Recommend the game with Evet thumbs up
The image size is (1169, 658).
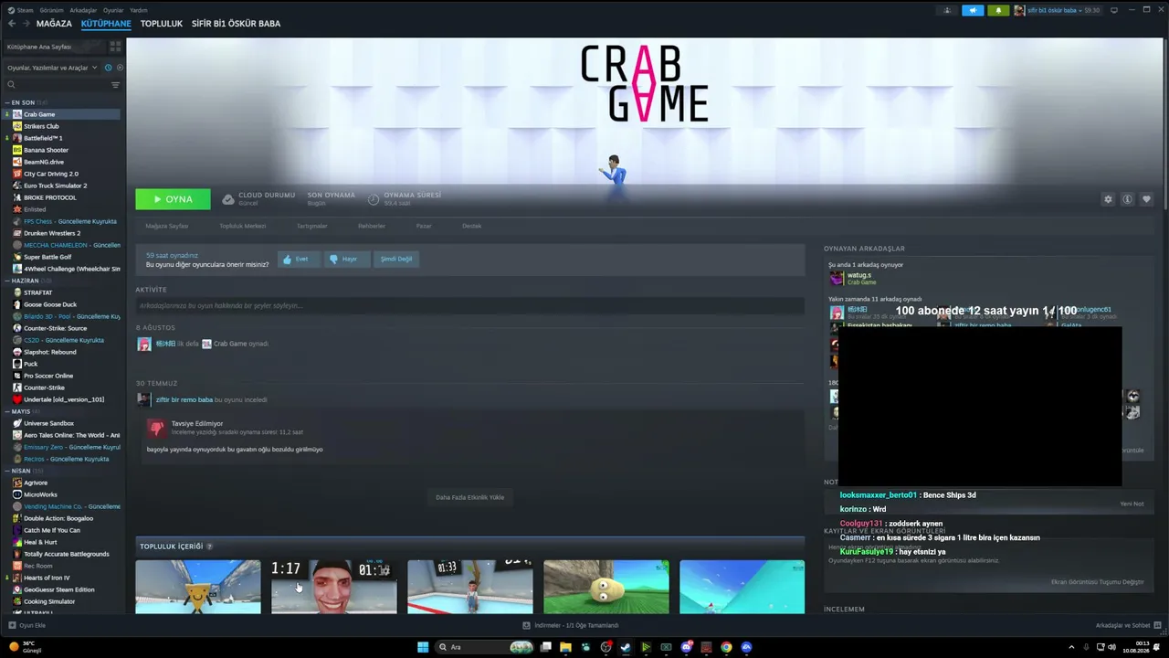297,260
